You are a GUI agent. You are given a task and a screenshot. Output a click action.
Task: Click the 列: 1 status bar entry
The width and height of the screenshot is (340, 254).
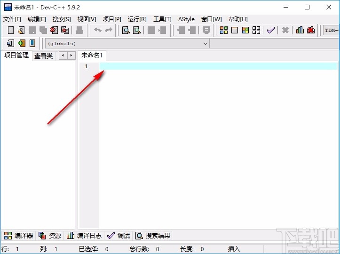tap(49, 249)
